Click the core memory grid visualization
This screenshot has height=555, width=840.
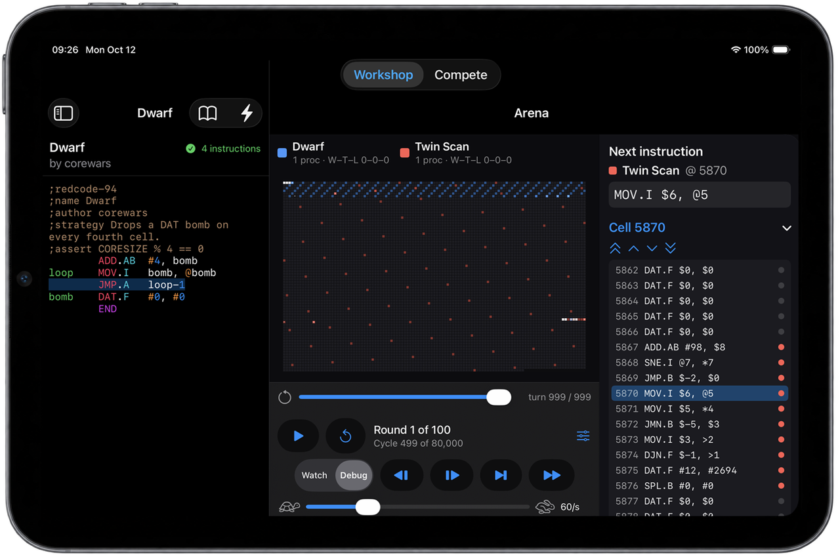[434, 276]
